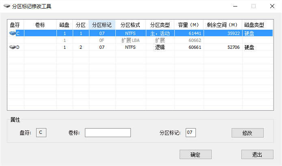Click the 分区类型 column header
Image resolution: width=282 pixels, height=166 pixels.
point(160,25)
